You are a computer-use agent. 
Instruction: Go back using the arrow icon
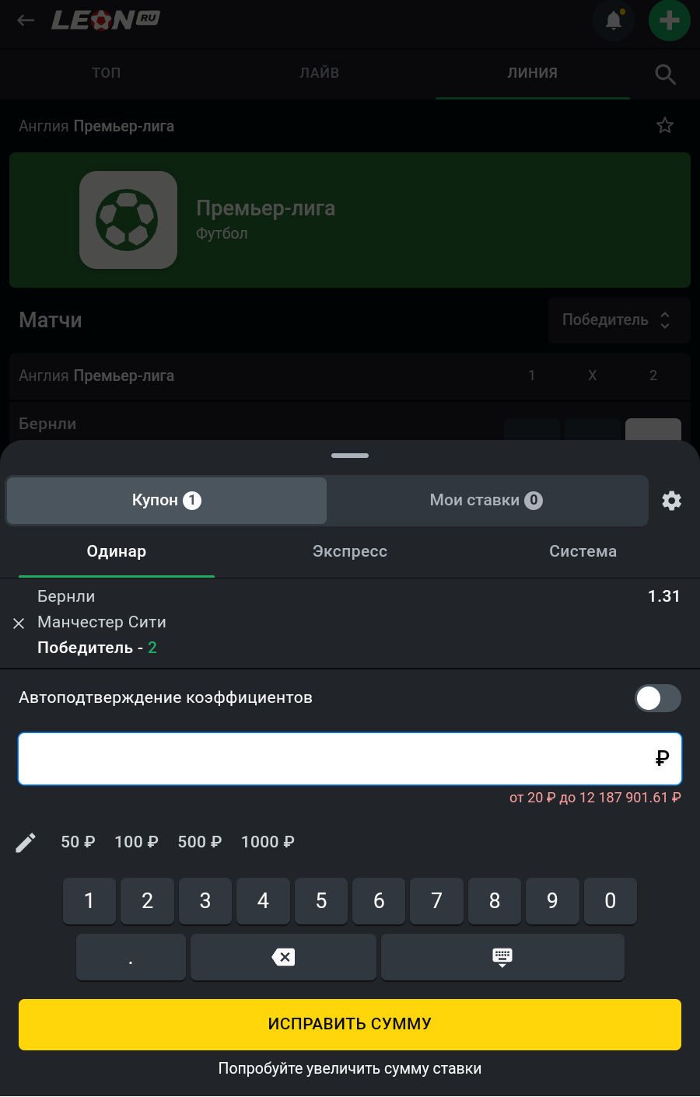pyautogui.click(x=26, y=21)
